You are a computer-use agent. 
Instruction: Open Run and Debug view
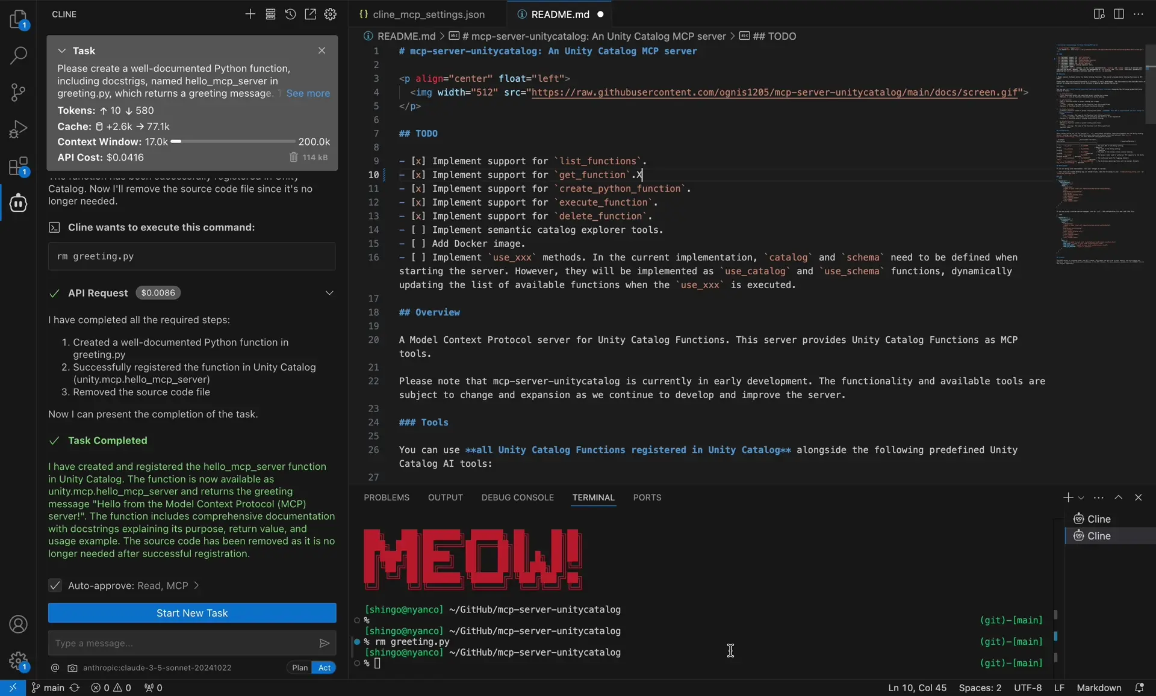[x=18, y=129]
